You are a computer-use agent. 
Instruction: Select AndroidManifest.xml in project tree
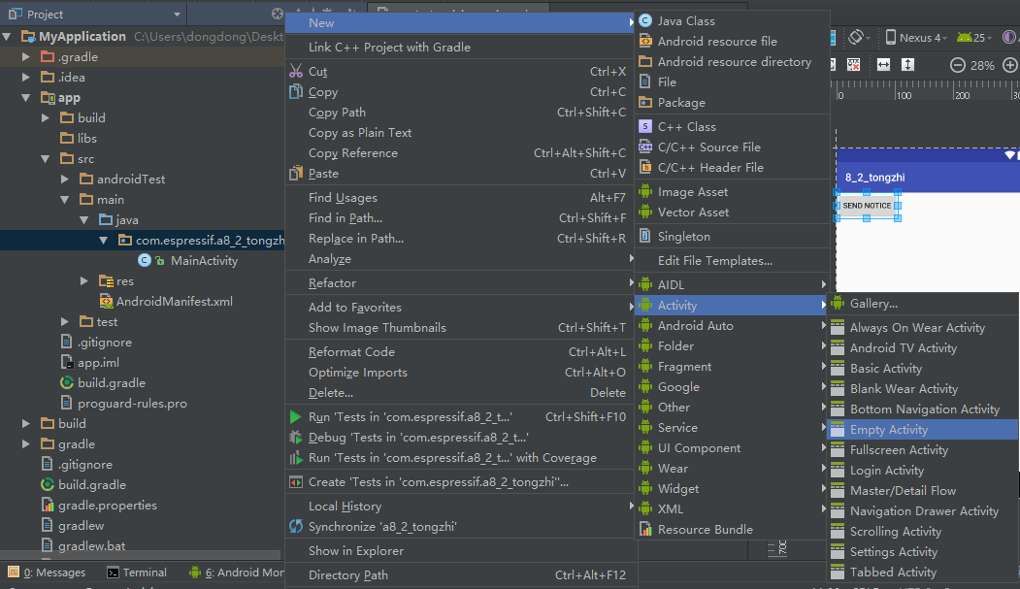(174, 302)
